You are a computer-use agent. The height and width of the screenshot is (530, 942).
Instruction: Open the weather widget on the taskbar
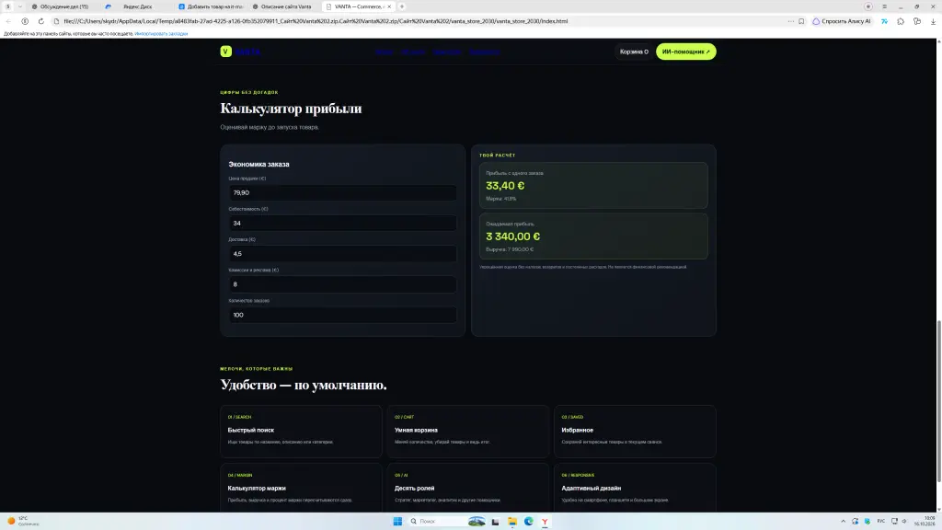[x=22, y=521]
